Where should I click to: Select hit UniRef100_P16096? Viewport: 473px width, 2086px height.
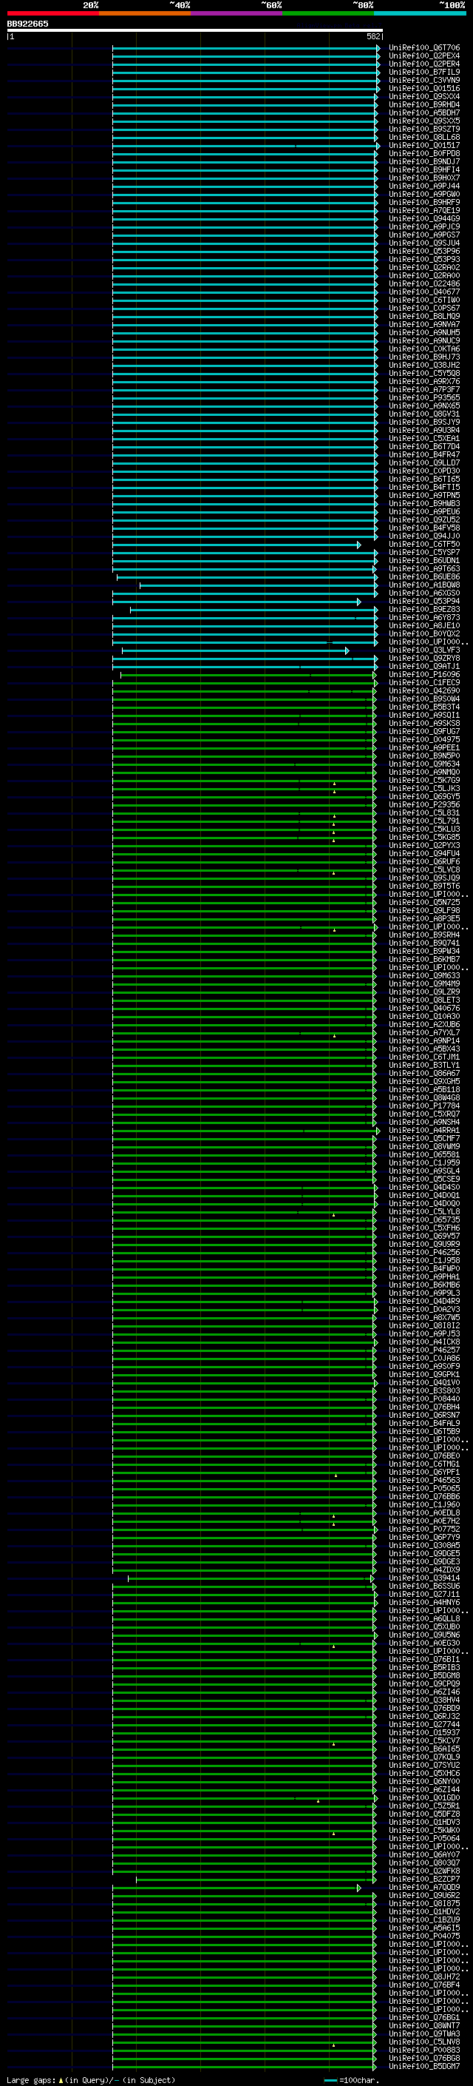coord(424,675)
